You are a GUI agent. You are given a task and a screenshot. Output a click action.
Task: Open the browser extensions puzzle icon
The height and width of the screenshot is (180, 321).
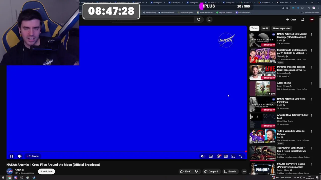[303, 8]
